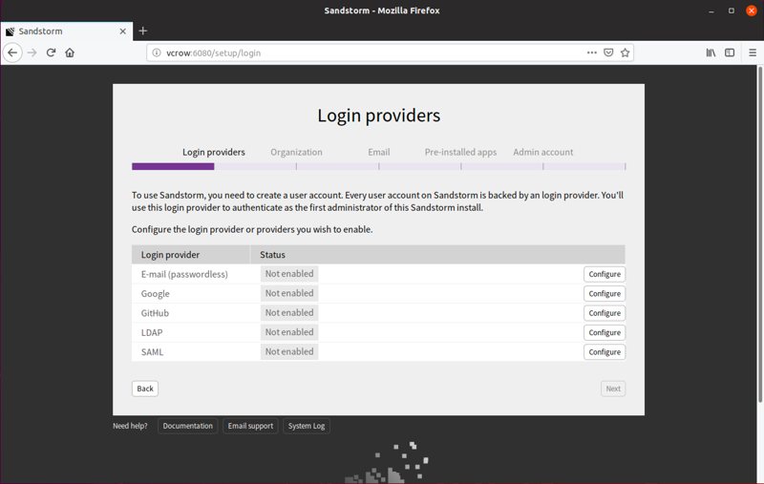
Task: Go back using Firefox back arrow
Action: click(12, 53)
